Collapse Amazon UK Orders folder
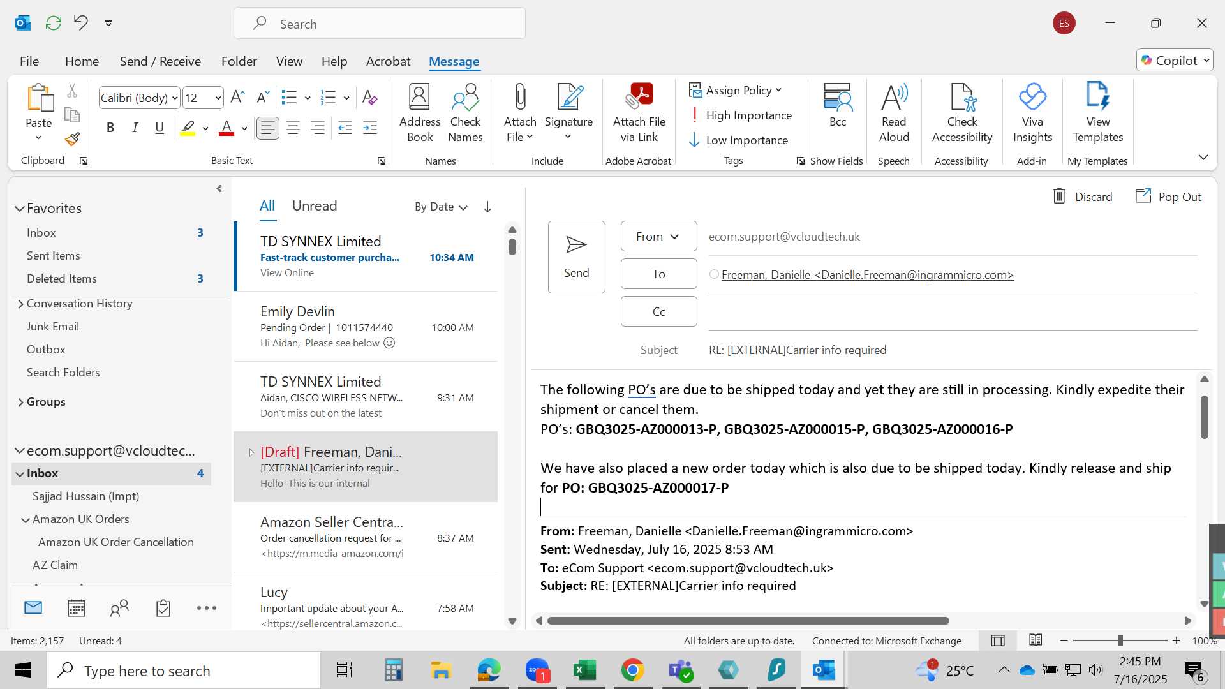The height and width of the screenshot is (689, 1225). [x=26, y=520]
